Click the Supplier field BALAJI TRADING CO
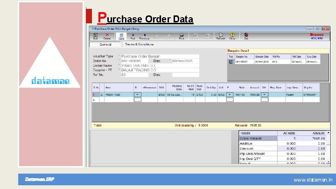336x189 pixels. pyautogui.click(x=160, y=70)
